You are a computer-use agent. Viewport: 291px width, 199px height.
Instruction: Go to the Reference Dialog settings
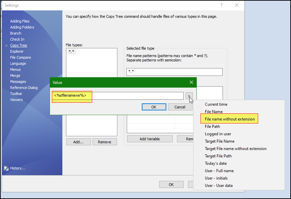click(x=24, y=88)
